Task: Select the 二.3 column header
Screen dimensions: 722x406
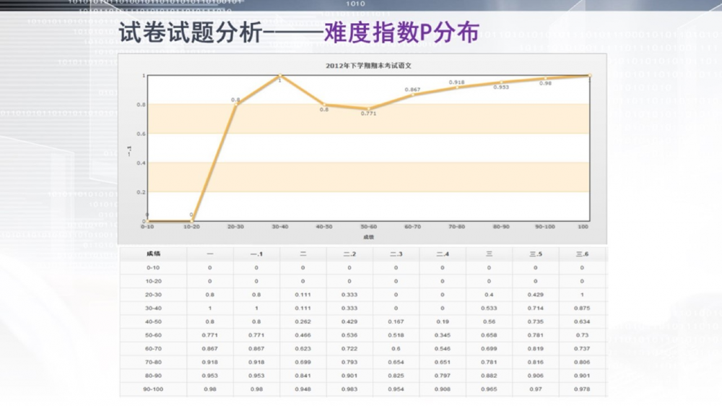Action: tap(396, 254)
